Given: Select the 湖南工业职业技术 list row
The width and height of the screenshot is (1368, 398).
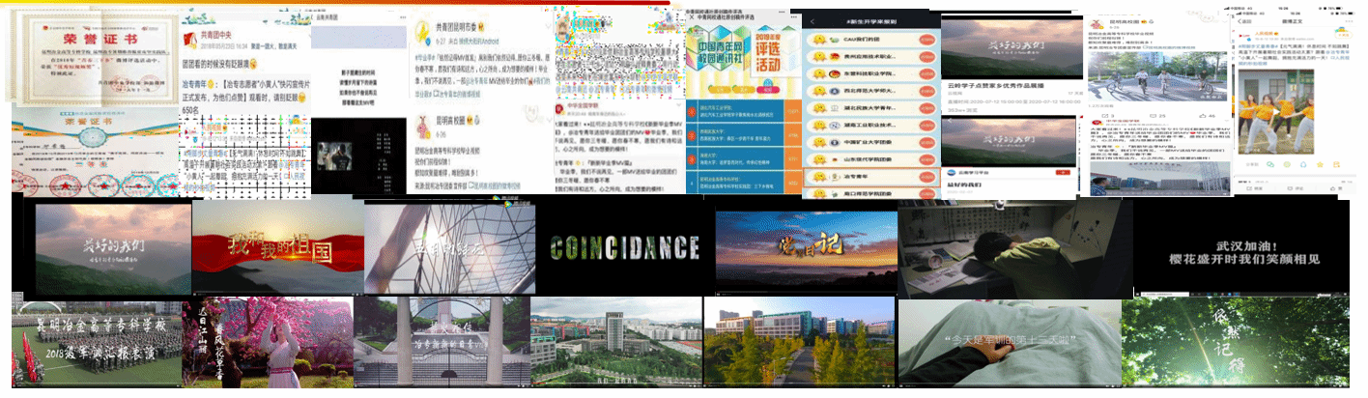Looking at the screenshot, I should tap(871, 126).
